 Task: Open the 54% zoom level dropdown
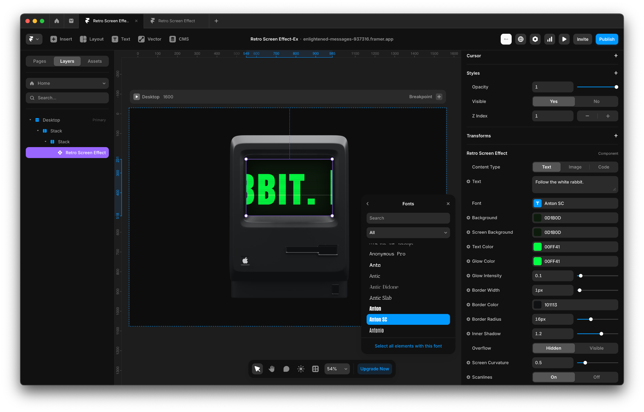337,369
